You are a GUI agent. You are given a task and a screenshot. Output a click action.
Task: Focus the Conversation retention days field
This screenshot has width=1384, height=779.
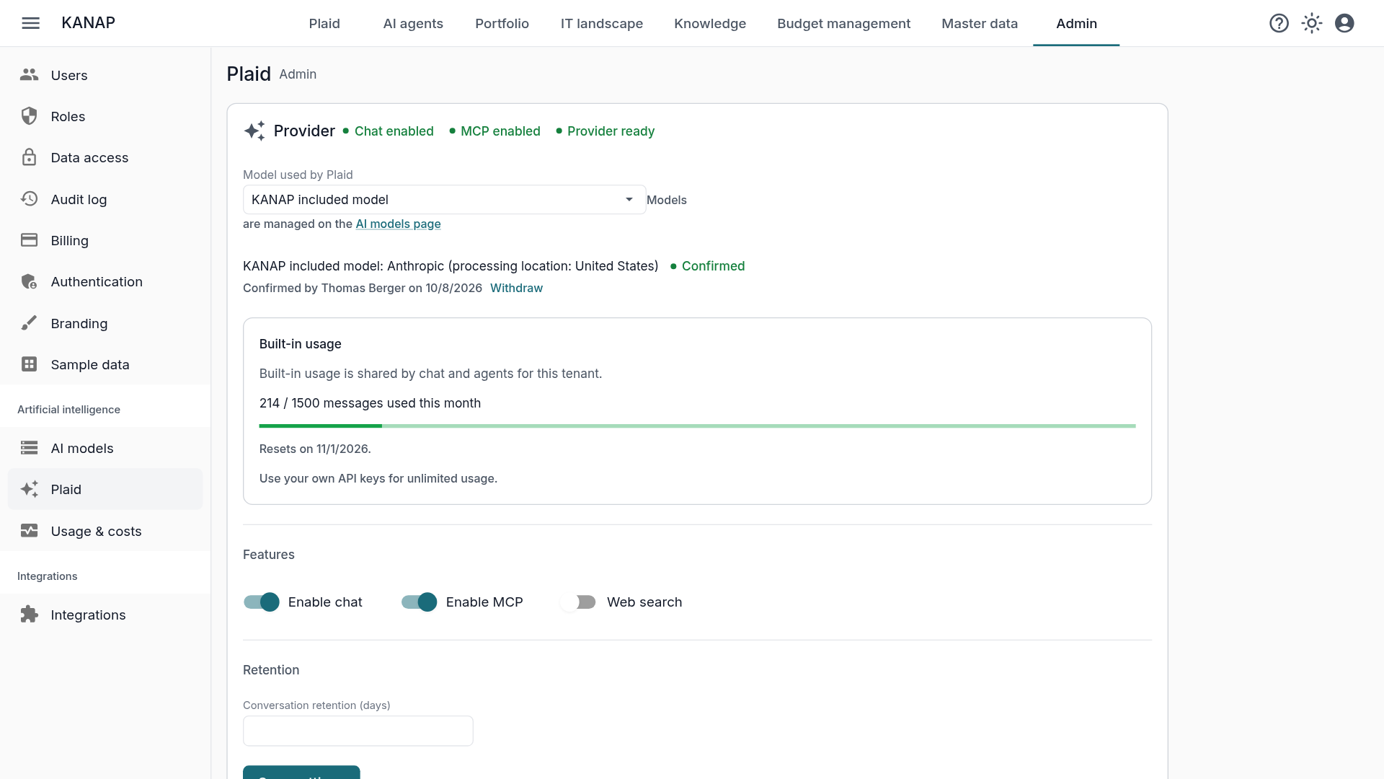(x=358, y=731)
